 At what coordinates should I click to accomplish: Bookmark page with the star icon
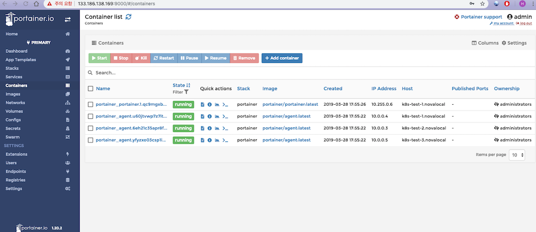[x=482, y=4]
